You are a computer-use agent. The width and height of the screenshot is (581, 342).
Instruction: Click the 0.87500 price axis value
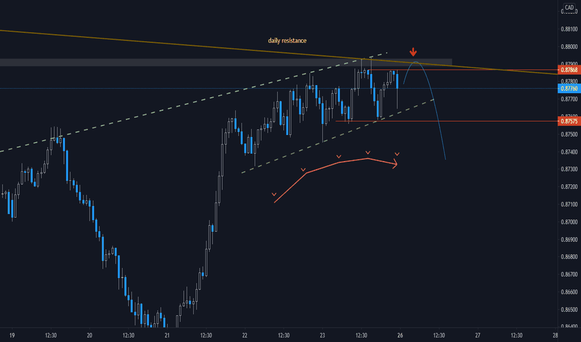(569, 134)
